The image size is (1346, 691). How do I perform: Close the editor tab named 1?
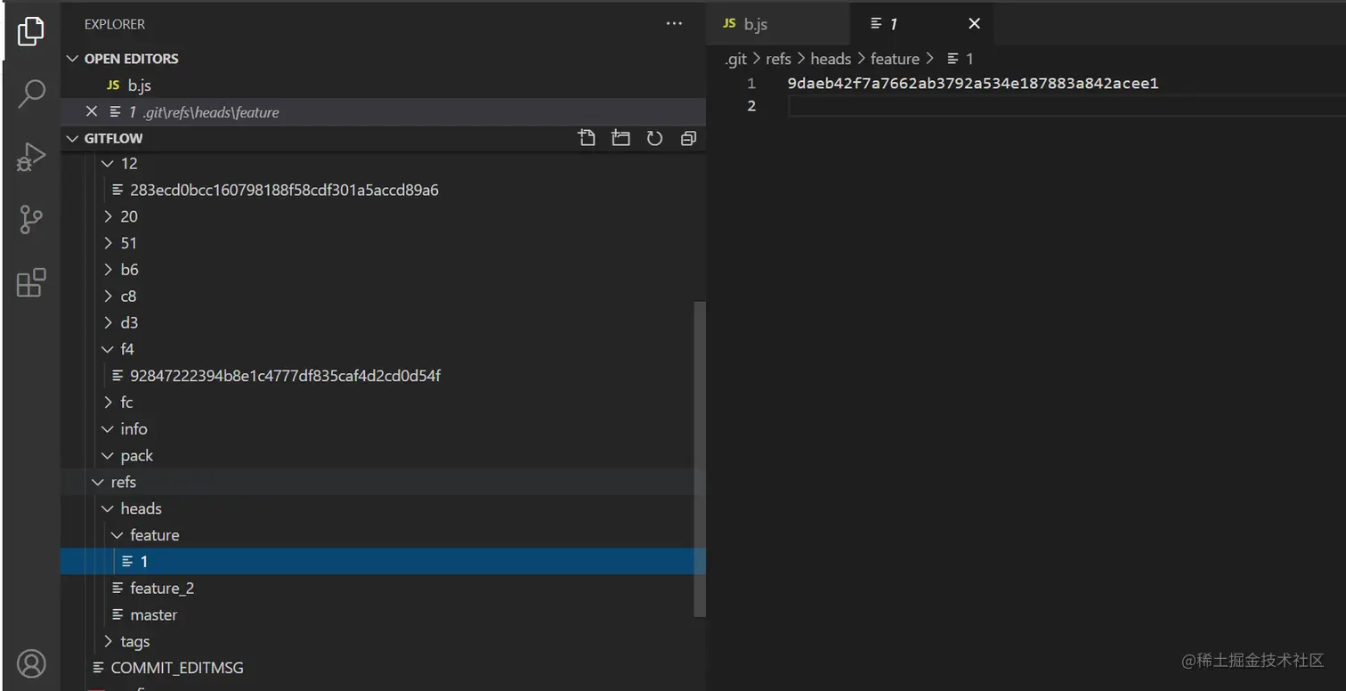974,24
